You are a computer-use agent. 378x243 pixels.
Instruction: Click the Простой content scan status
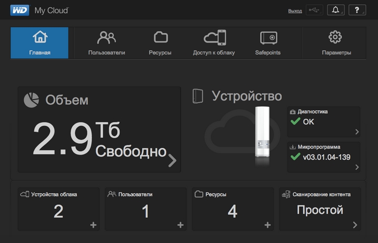(x=320, y=210)
